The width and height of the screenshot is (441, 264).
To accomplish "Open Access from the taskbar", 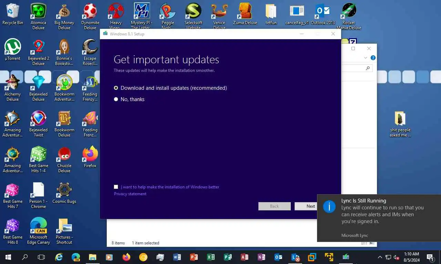I will [x=245, y=257].
